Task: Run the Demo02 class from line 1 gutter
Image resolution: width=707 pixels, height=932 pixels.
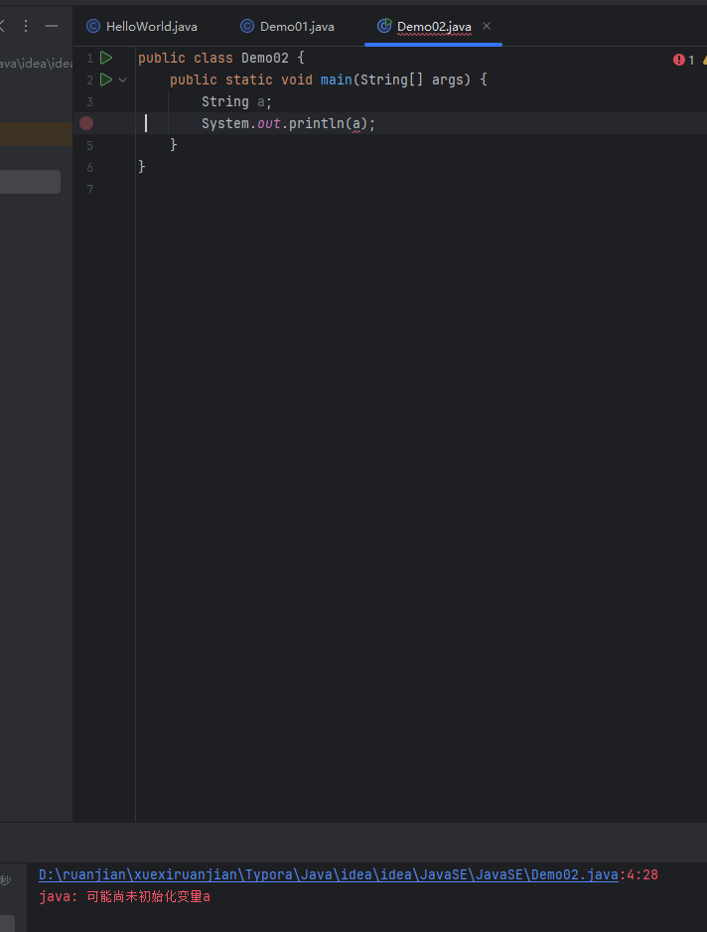Action: pos(106,58)
